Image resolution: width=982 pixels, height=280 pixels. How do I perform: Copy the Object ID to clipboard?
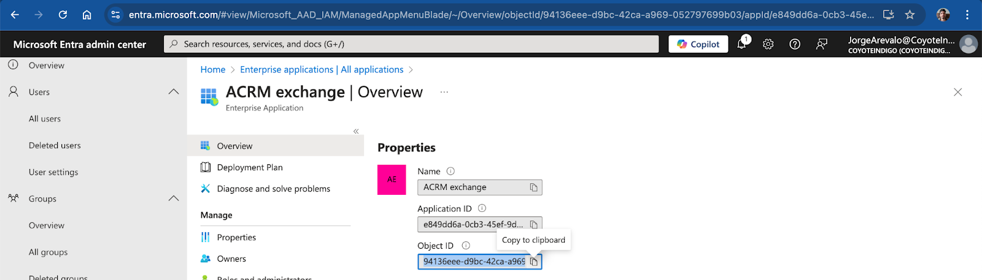coord(534,262)
